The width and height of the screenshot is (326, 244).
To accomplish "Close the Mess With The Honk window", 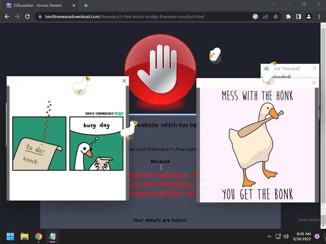I will [x=314, y=83].
